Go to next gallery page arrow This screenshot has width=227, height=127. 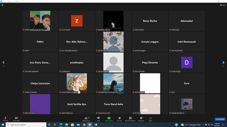(x=223, y=62)
